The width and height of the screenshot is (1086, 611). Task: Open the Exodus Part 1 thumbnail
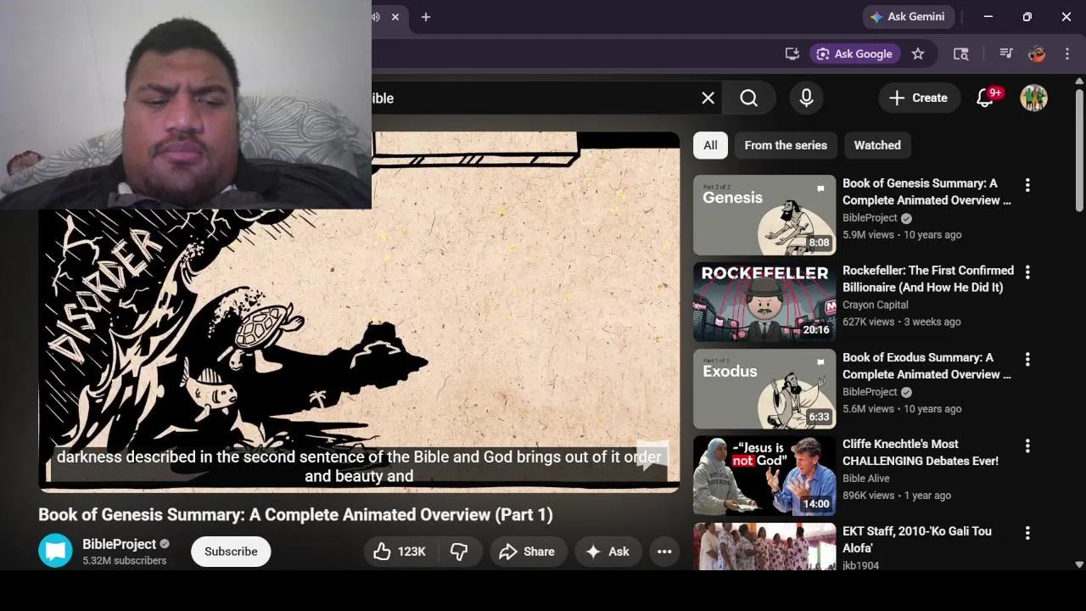(764, 390)
